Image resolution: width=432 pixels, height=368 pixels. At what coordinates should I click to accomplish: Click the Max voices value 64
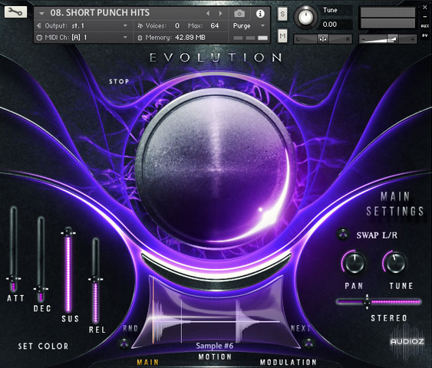[215, 26]
